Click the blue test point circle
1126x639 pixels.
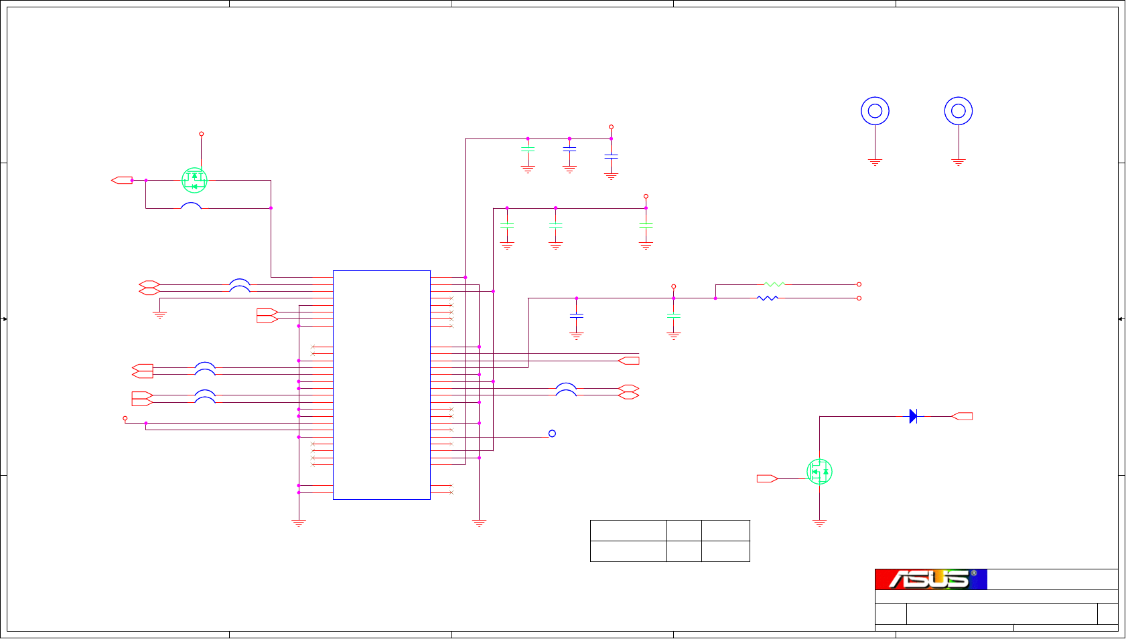click(552, 434)
